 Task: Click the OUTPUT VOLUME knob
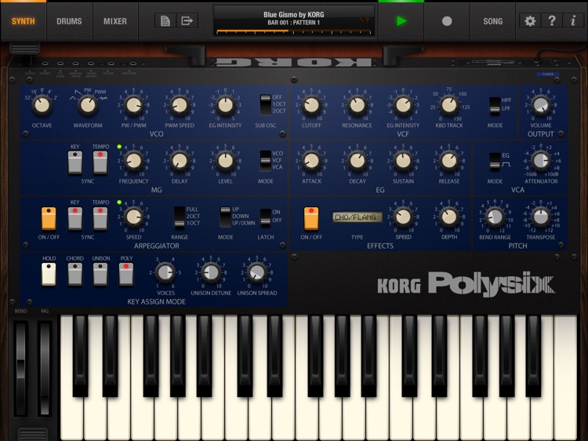[540, 105]
